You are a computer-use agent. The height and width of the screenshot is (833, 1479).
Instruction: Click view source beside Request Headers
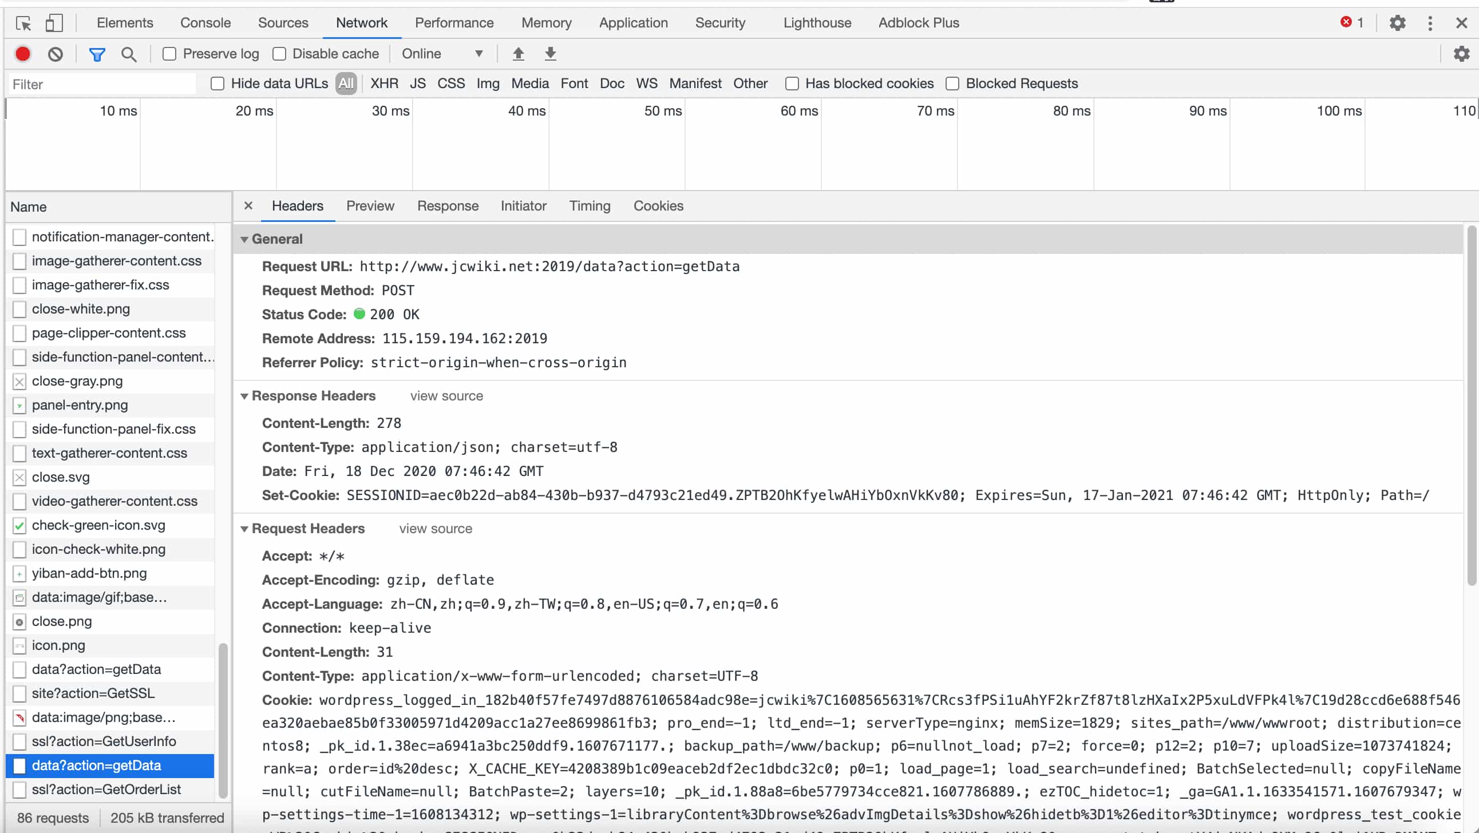(x=436, y=529)
